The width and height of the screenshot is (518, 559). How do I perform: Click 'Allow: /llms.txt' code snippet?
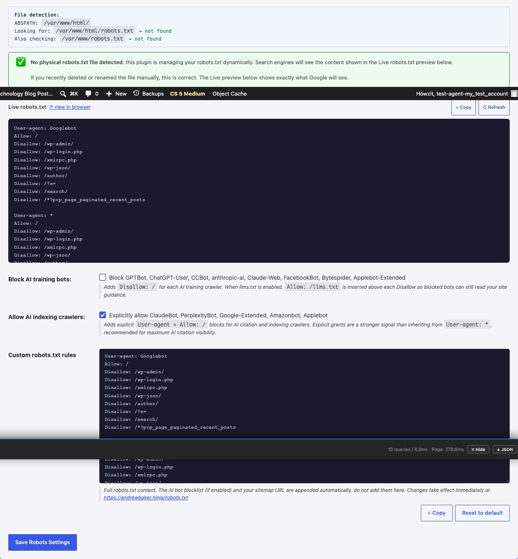(x=312, y=287)
